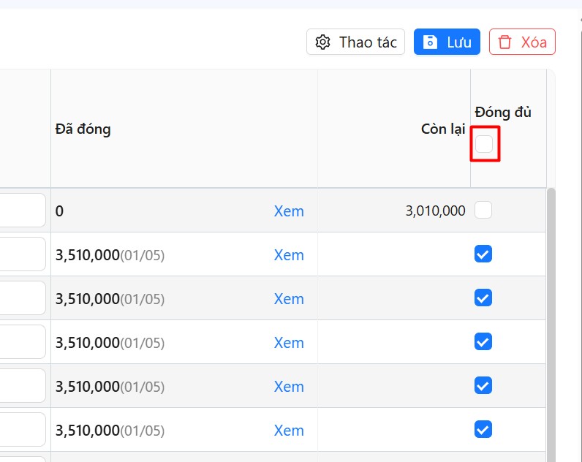Click the Xem link in the sixth row
This screenshot has width=582, height=462.
(289, 431)
